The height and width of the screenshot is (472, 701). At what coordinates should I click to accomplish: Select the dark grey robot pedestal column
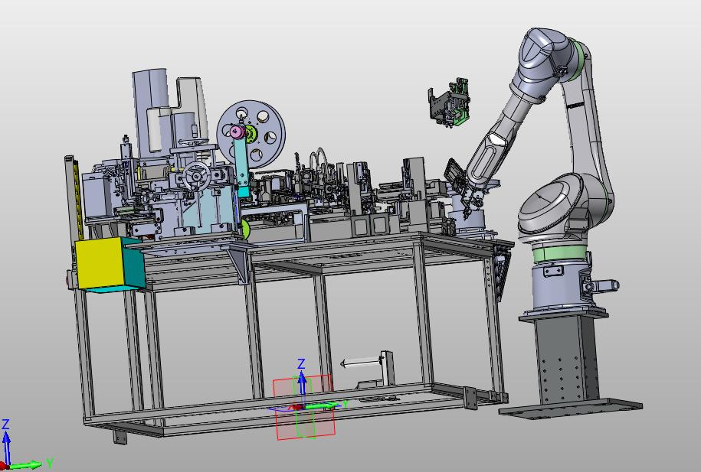[x=566, y=360]
